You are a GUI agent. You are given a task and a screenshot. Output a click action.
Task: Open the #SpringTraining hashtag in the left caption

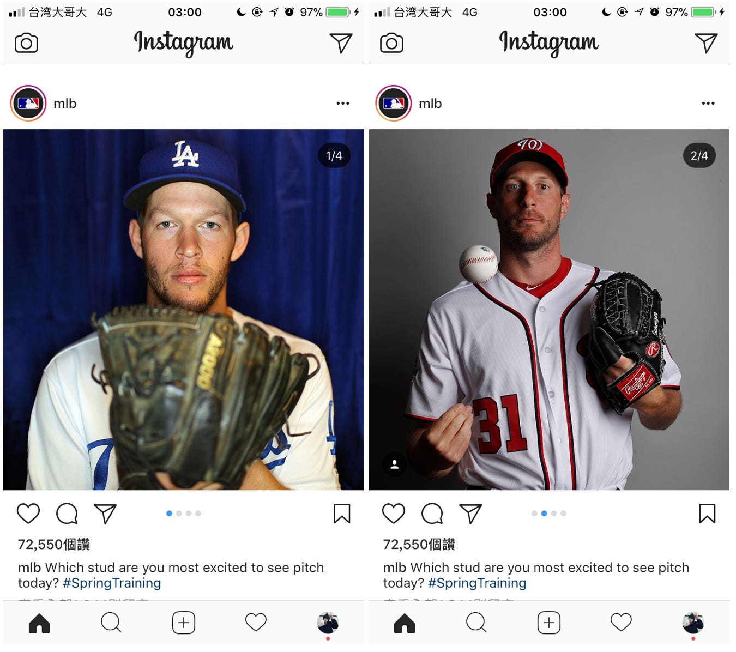[x=112, y=583]
